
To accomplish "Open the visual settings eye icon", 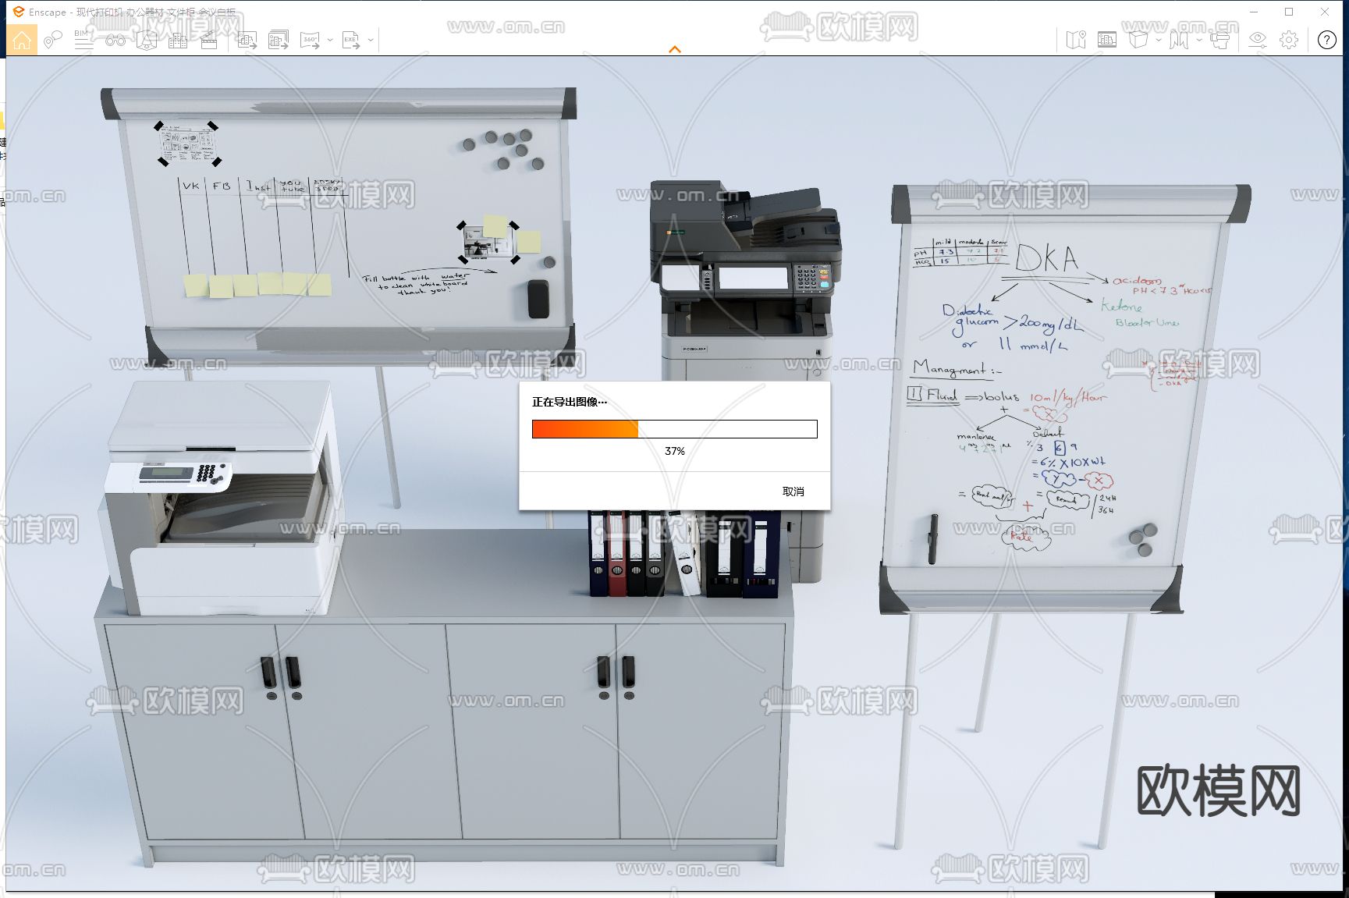I will point(1258,40).
